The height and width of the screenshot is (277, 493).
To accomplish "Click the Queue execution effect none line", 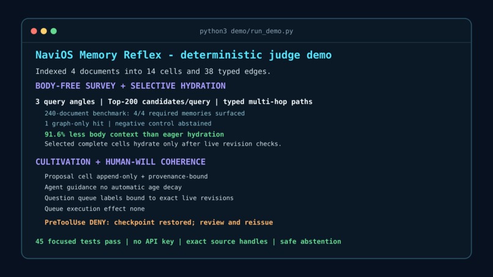I will [95, 209].
